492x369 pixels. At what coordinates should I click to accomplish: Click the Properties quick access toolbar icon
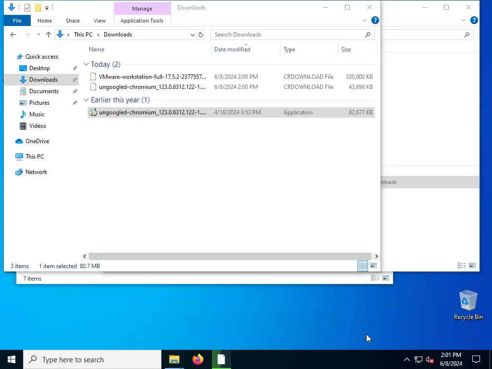[x=27, y=8]
